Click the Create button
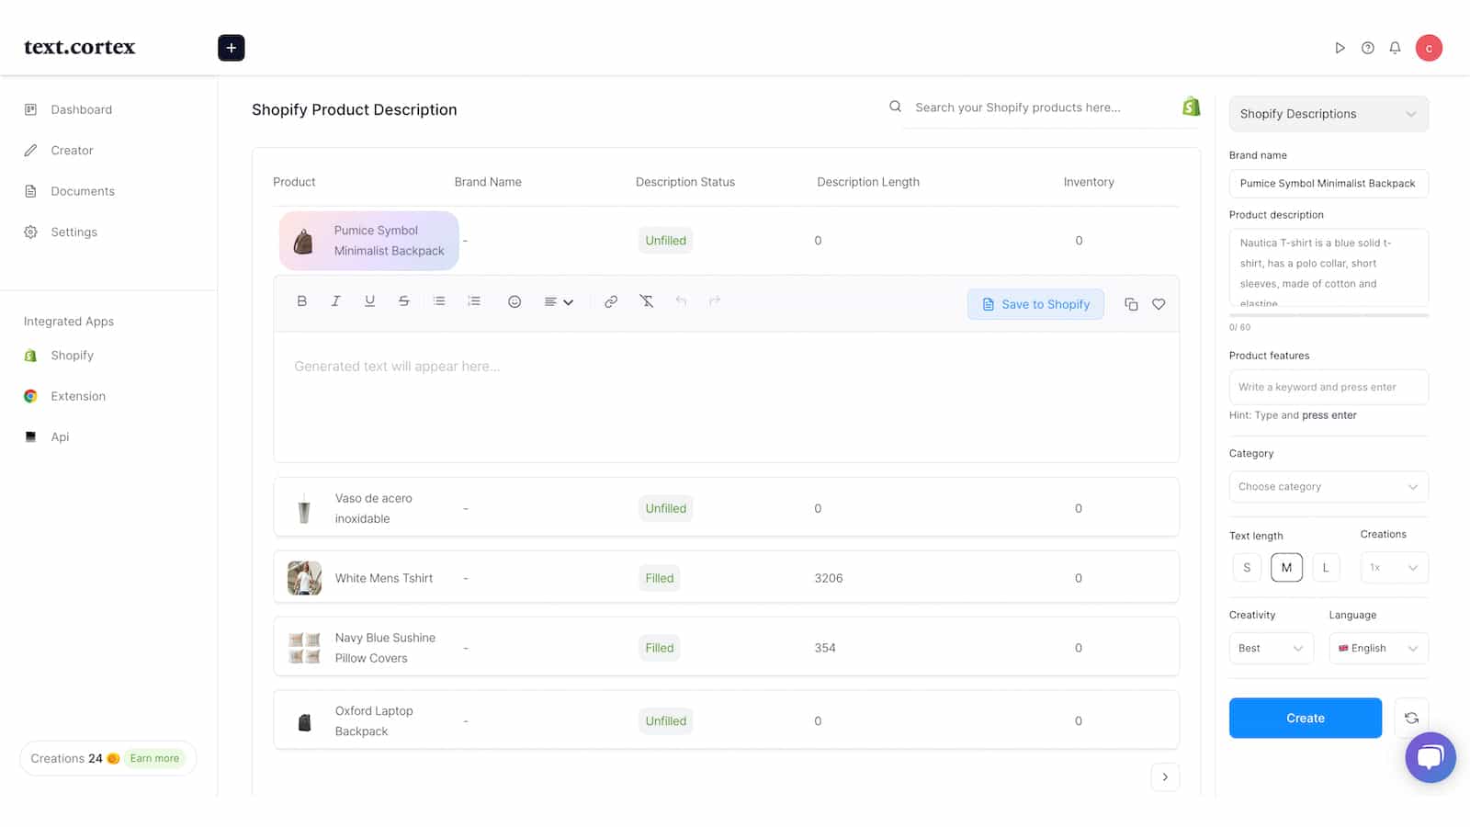The height and width of the screenshot is (827, 1470). point(1305,718)
